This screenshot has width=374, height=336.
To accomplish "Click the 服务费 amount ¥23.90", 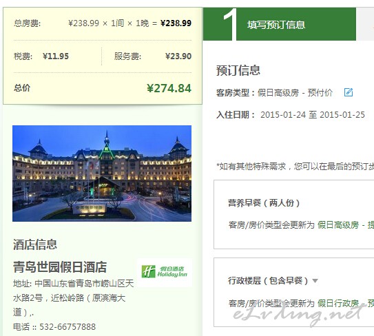I will coord(178,56).
